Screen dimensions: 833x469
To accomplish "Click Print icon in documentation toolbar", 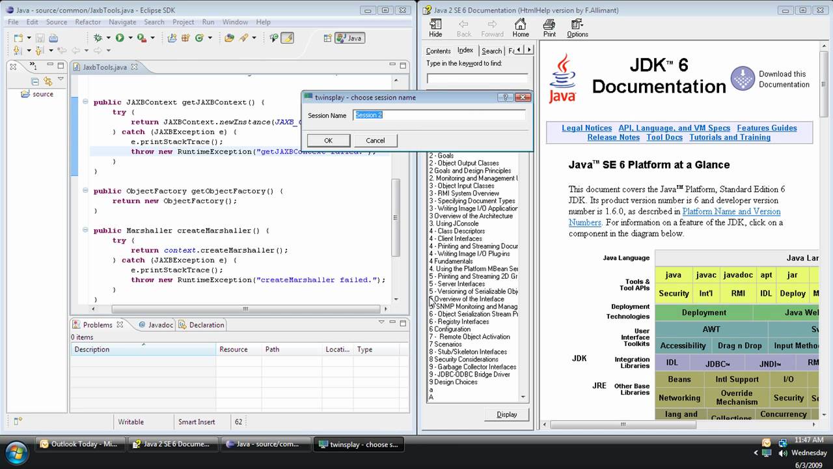I will pos(549,28).
